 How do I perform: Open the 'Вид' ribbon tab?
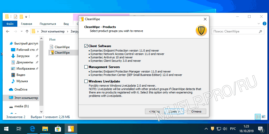(x=66, y=24)
